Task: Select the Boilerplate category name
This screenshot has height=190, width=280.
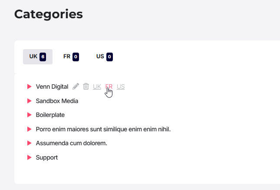Action: click(50, 115)
